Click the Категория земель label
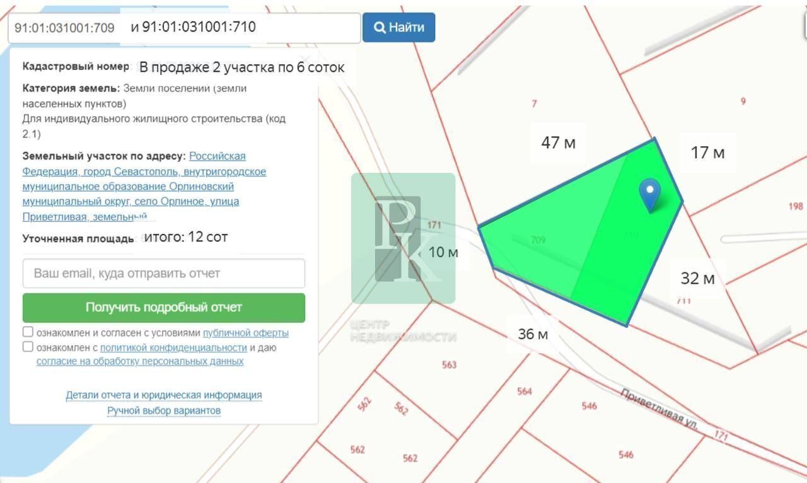Screen dimensions: 807x483 tap(71, 88)
